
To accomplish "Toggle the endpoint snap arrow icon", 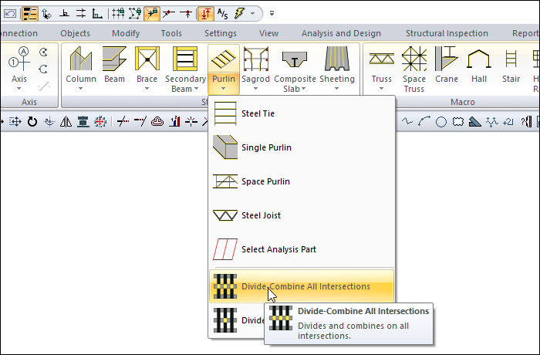I will [x=169, y=14].
